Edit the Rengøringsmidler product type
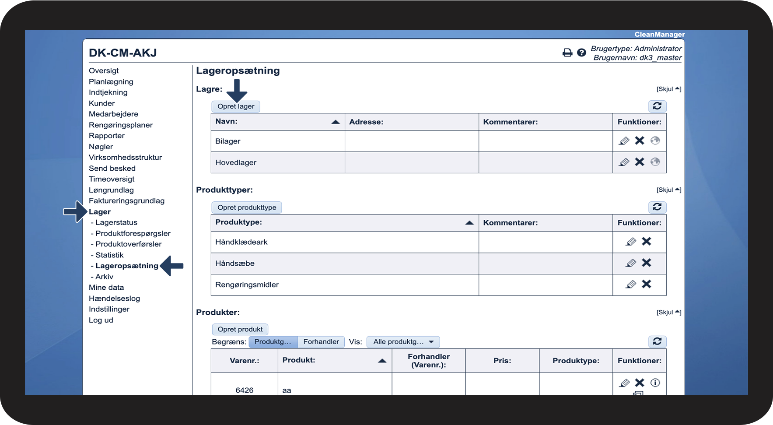This screenshot has width=773, height=425. [631, 285]
